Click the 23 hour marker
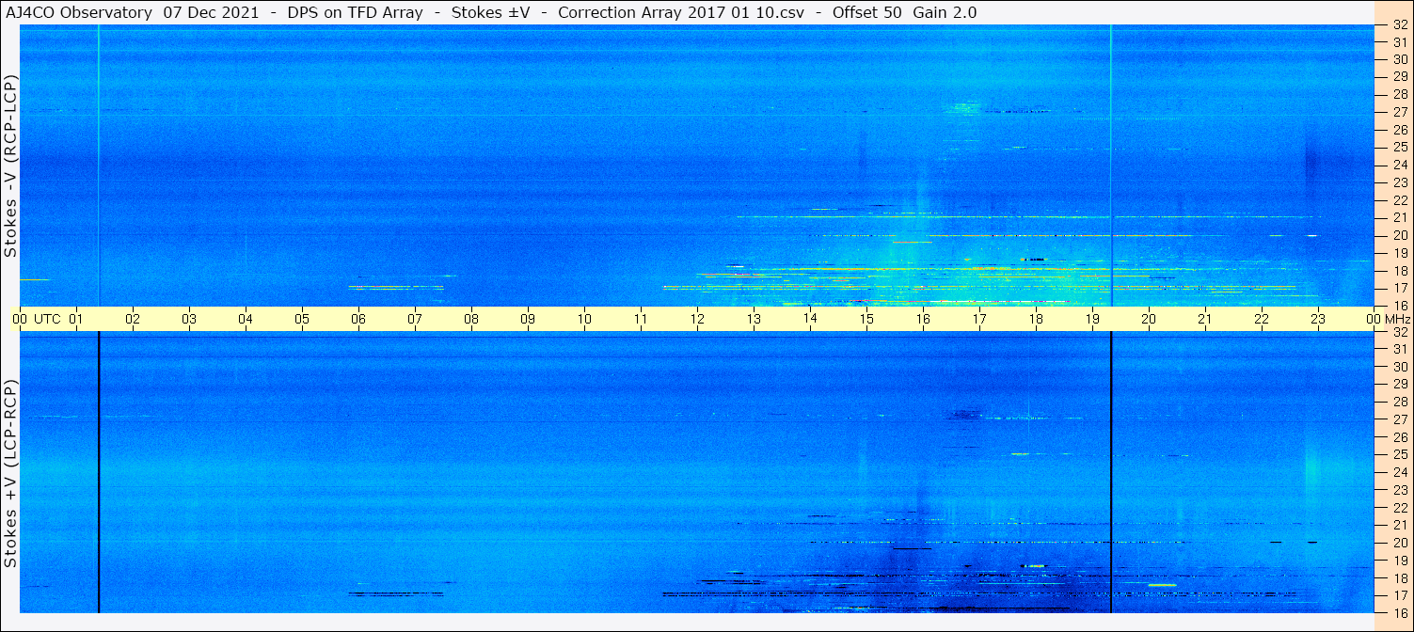This screenshot has width=1414, height=632. [1318, 319]
